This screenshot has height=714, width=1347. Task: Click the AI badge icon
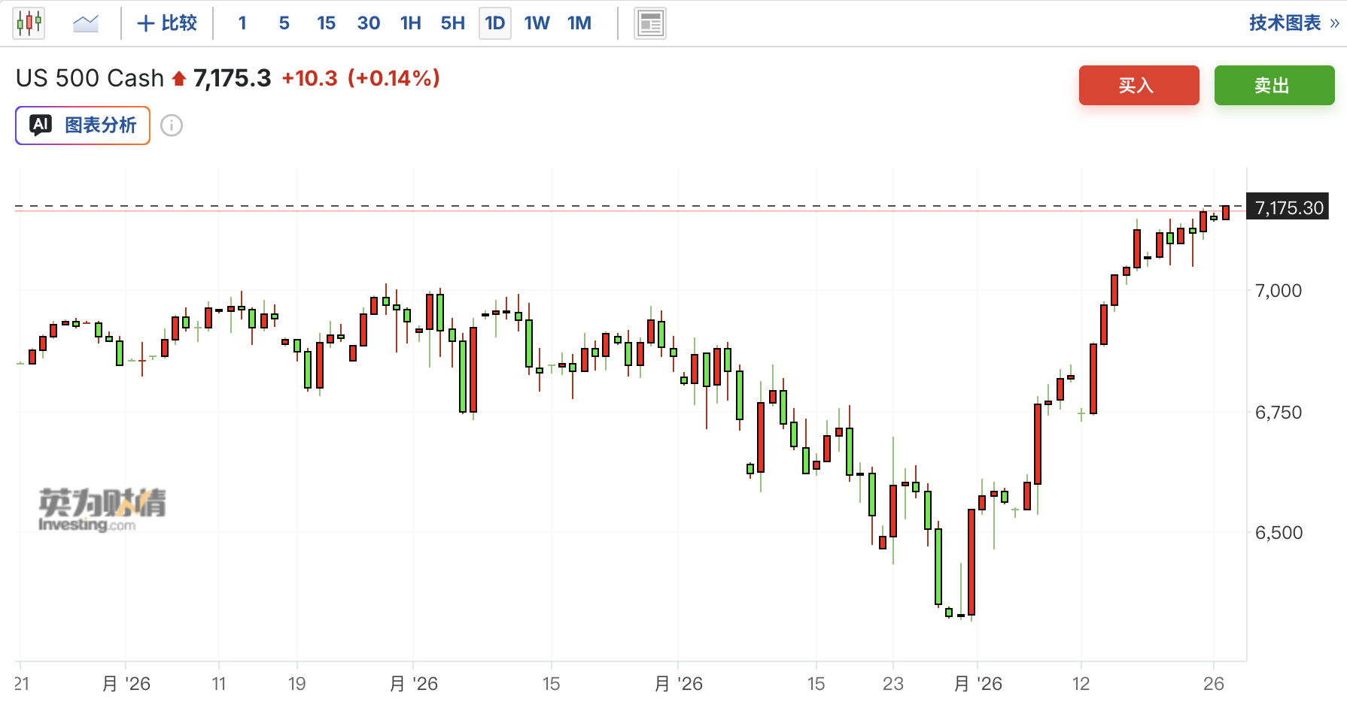pyautogui.click(x=41, y=125)
